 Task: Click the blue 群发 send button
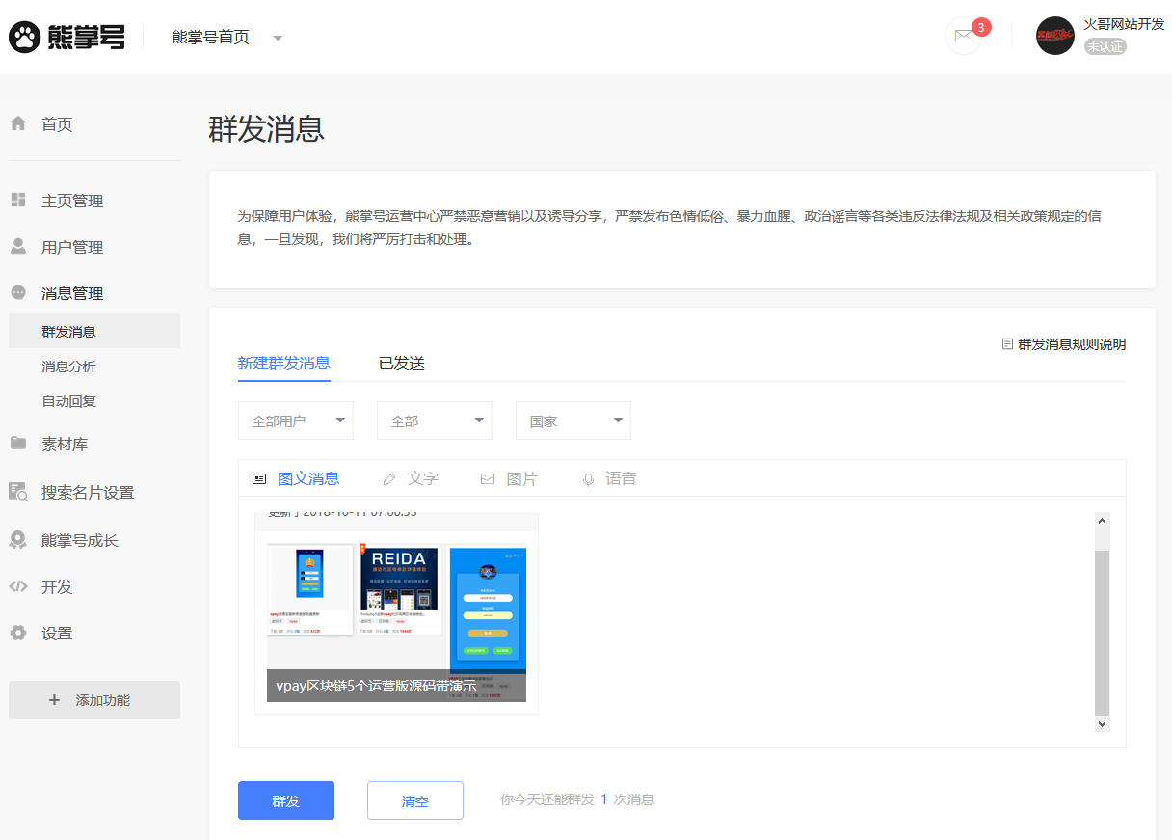click(285, 800)
